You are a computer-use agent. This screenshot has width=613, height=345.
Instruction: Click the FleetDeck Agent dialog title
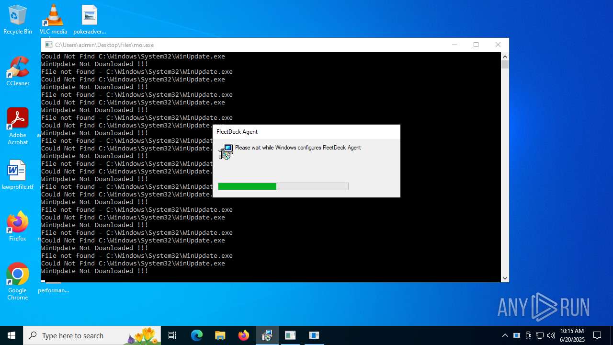pos(237,132)
